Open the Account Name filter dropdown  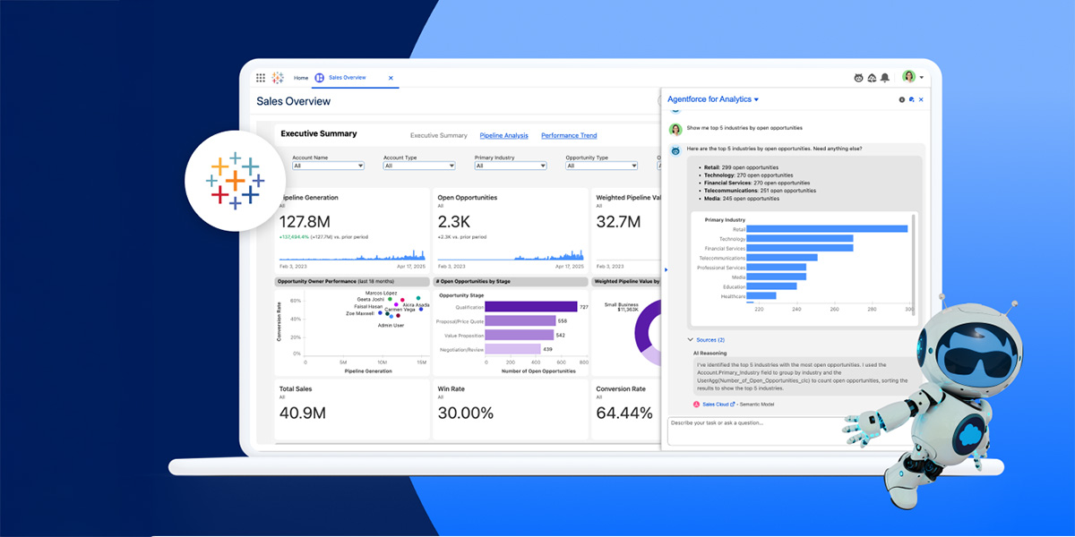tap(328, 166)
